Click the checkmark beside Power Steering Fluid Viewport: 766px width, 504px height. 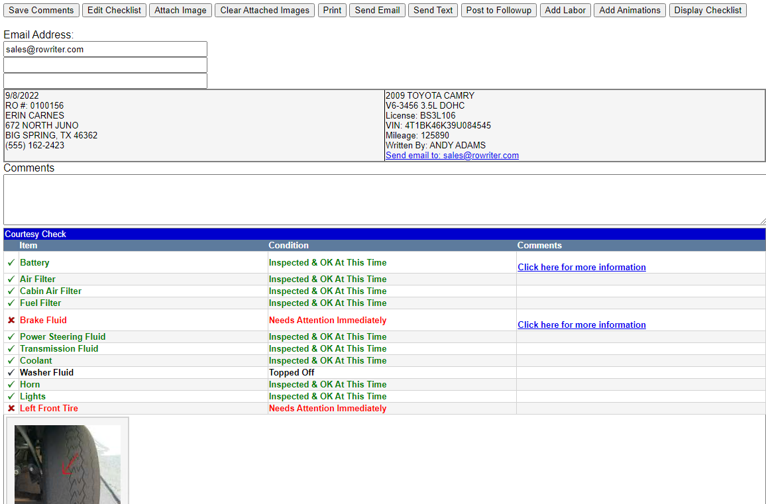11,337
